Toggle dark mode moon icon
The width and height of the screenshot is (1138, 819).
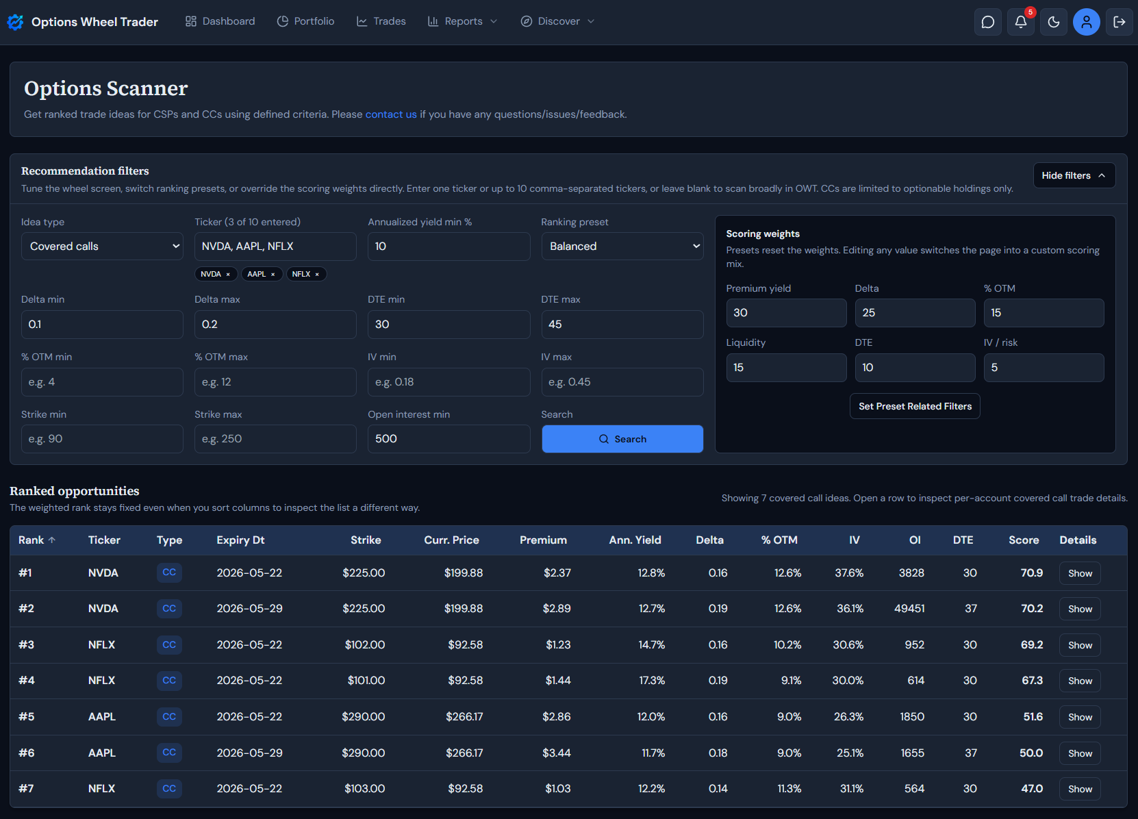click(1053, 22)
